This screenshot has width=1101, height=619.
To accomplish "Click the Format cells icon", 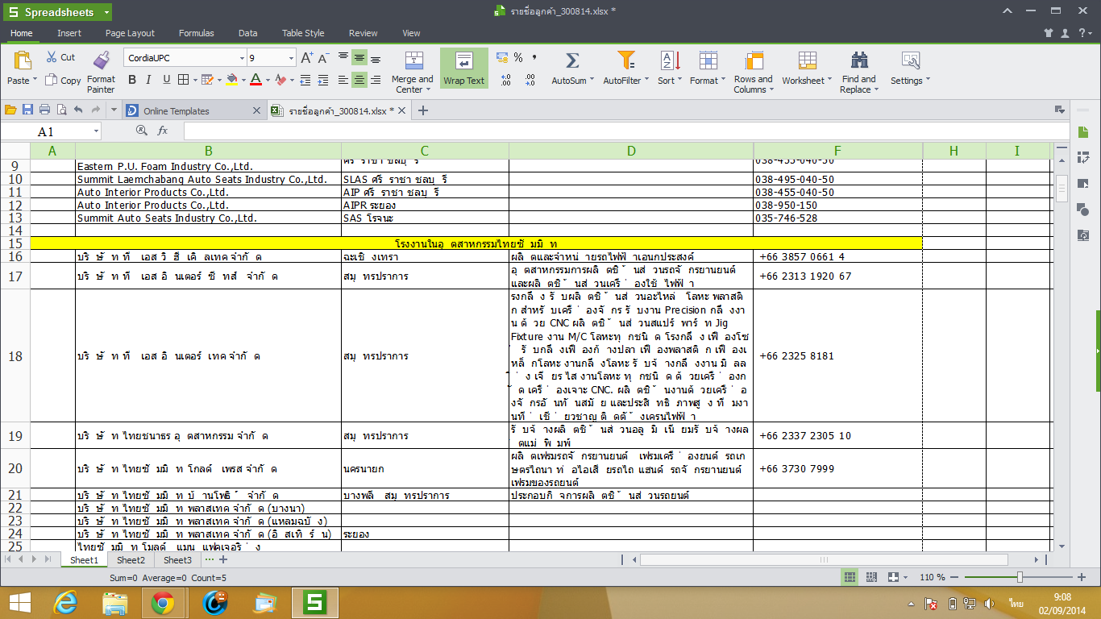I will 708,60.
